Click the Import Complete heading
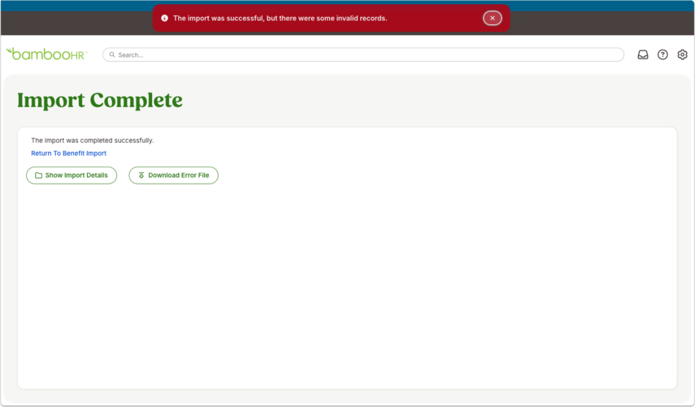This screenshot has width=695, height=407. [100, 100]
